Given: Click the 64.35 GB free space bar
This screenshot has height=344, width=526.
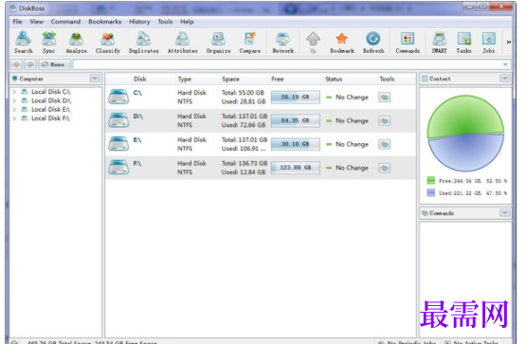Looking at the screenshot, I should coord(296,120).
